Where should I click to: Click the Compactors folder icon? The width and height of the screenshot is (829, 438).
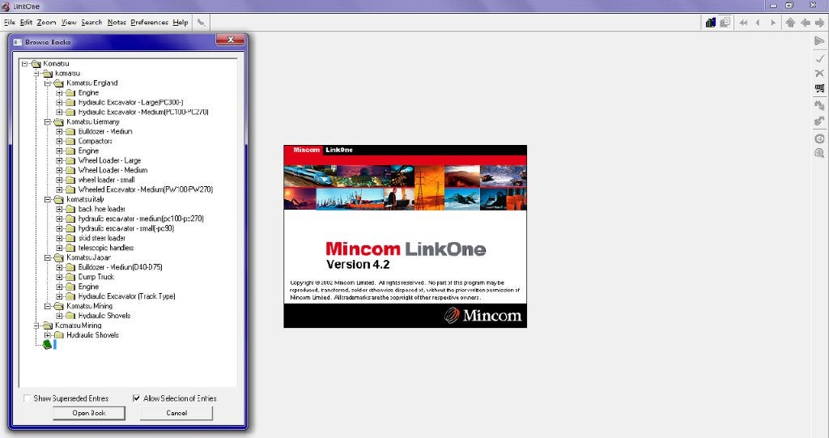coord(70,141)
